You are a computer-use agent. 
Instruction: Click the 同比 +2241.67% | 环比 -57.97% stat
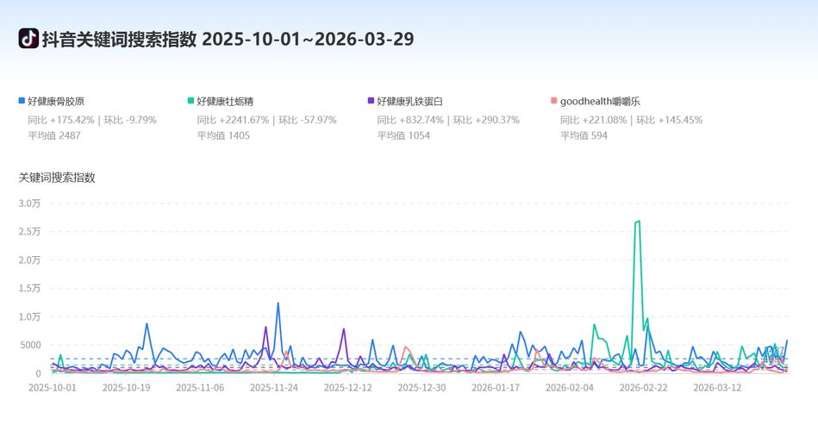266,120
